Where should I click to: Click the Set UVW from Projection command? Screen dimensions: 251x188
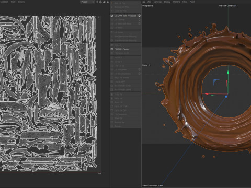pos(125,16)
